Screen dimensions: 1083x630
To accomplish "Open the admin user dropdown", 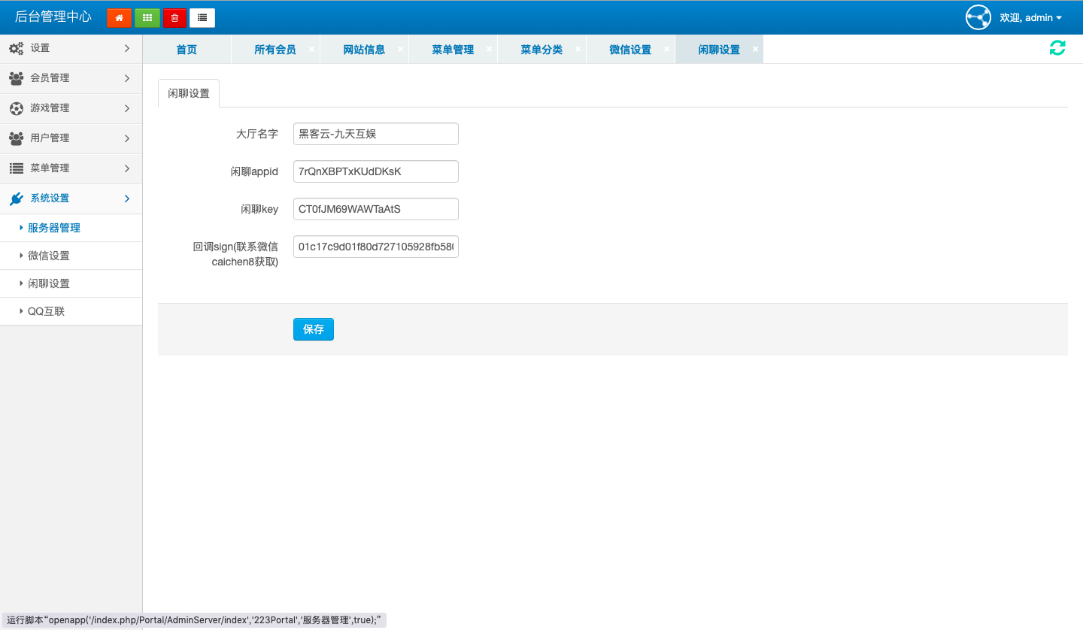I will 1030,17.
